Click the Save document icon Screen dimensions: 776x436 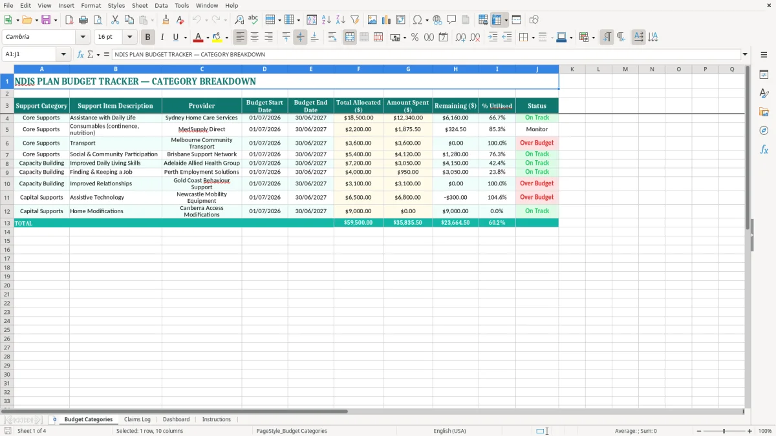[x=46, y=20]
